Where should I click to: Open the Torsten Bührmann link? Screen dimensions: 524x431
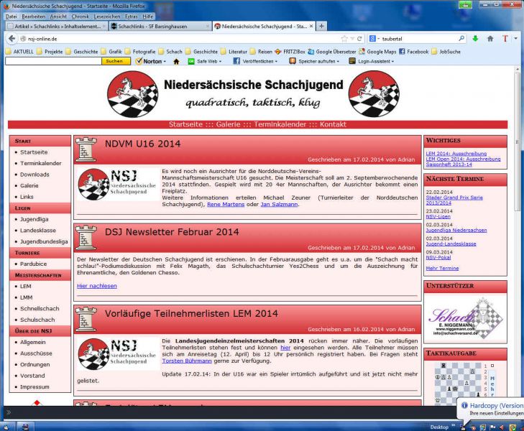pyautogui.click(x=187, y=361)
